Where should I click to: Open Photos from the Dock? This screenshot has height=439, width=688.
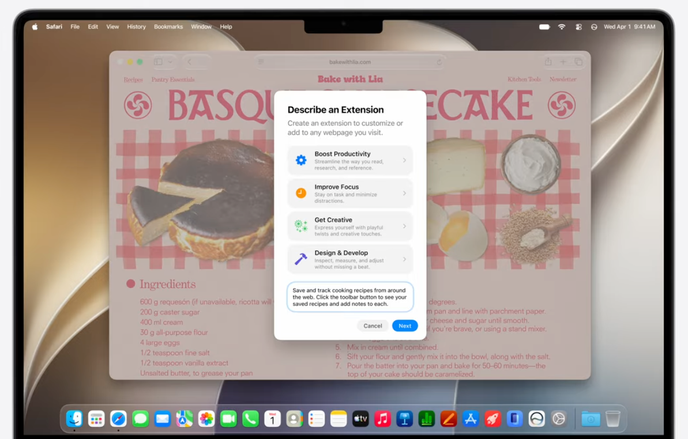tap(206, 419)
